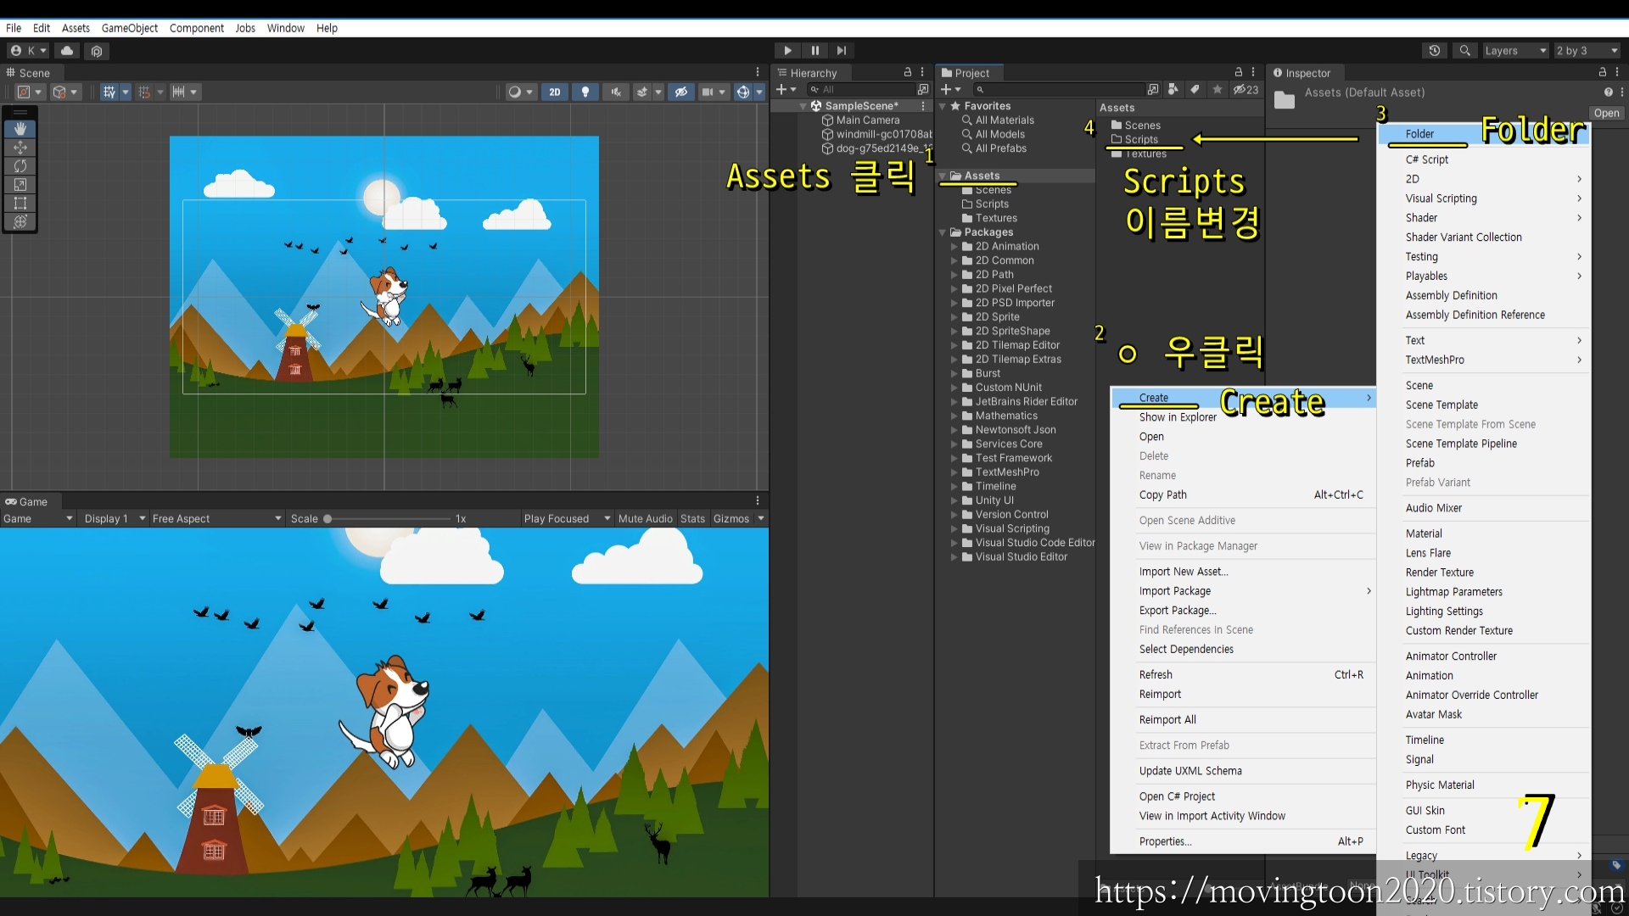Image resolution: width=1629 pixels, height=916 pixels.
Task: Choose Folder in the Create submenu
Action: (x=1483, y=134)
